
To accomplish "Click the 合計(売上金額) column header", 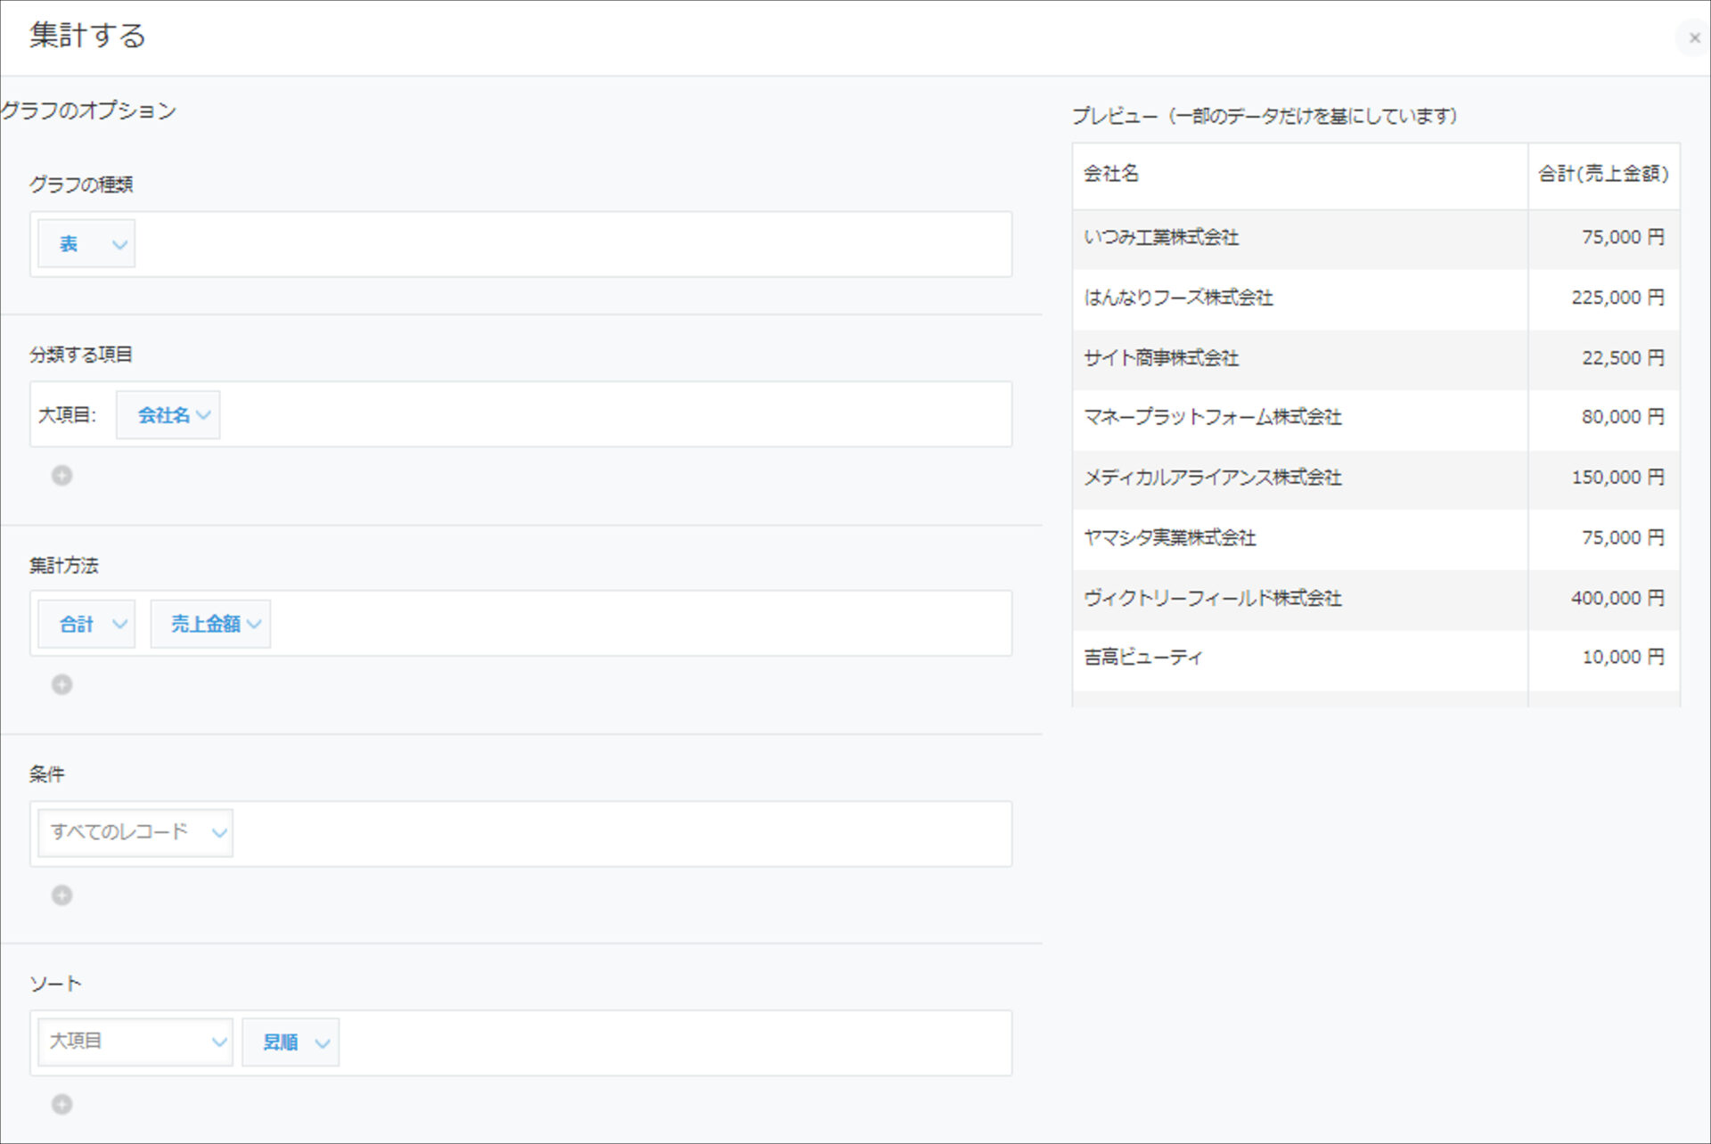I will click(1604, 176).
